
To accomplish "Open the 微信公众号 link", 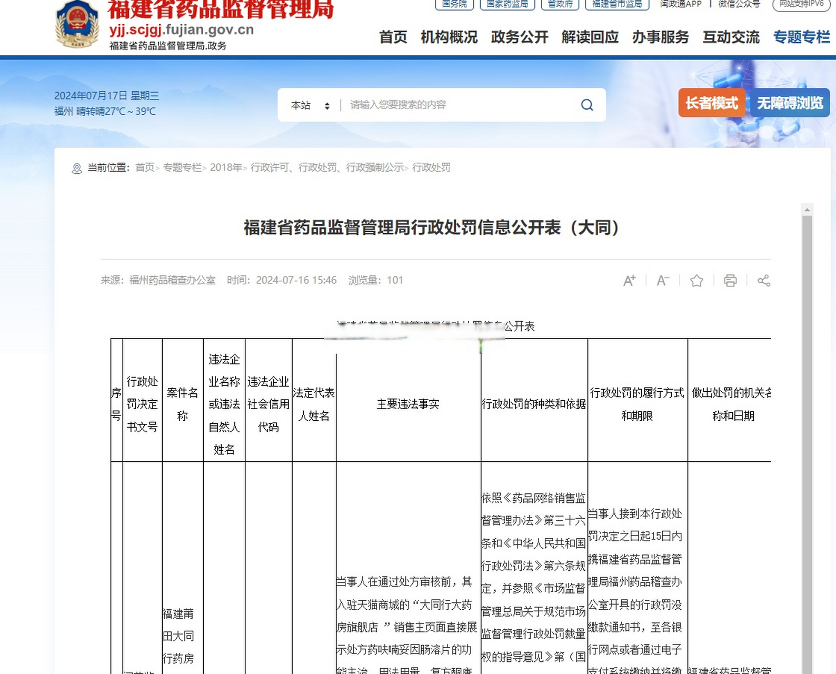I will [x=739, y=4].
